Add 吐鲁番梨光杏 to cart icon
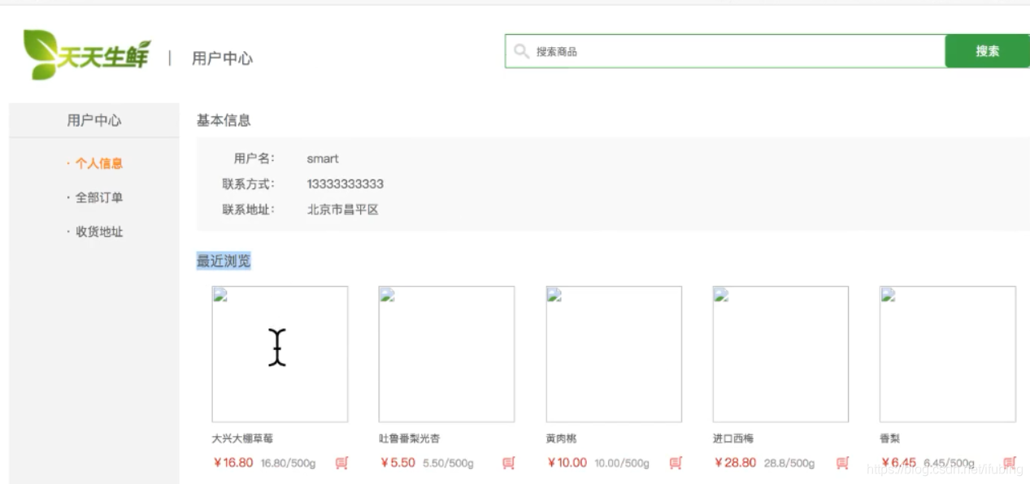The height and width of the screenshot is (484, 1030). pos(509,463)
